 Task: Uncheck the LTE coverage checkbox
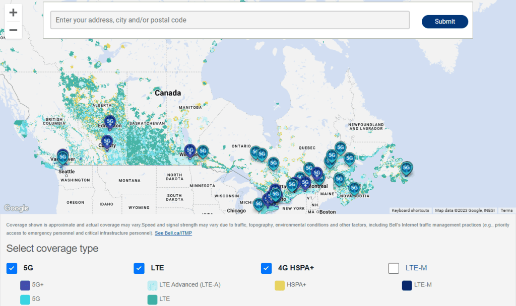(x=139, y=268)
